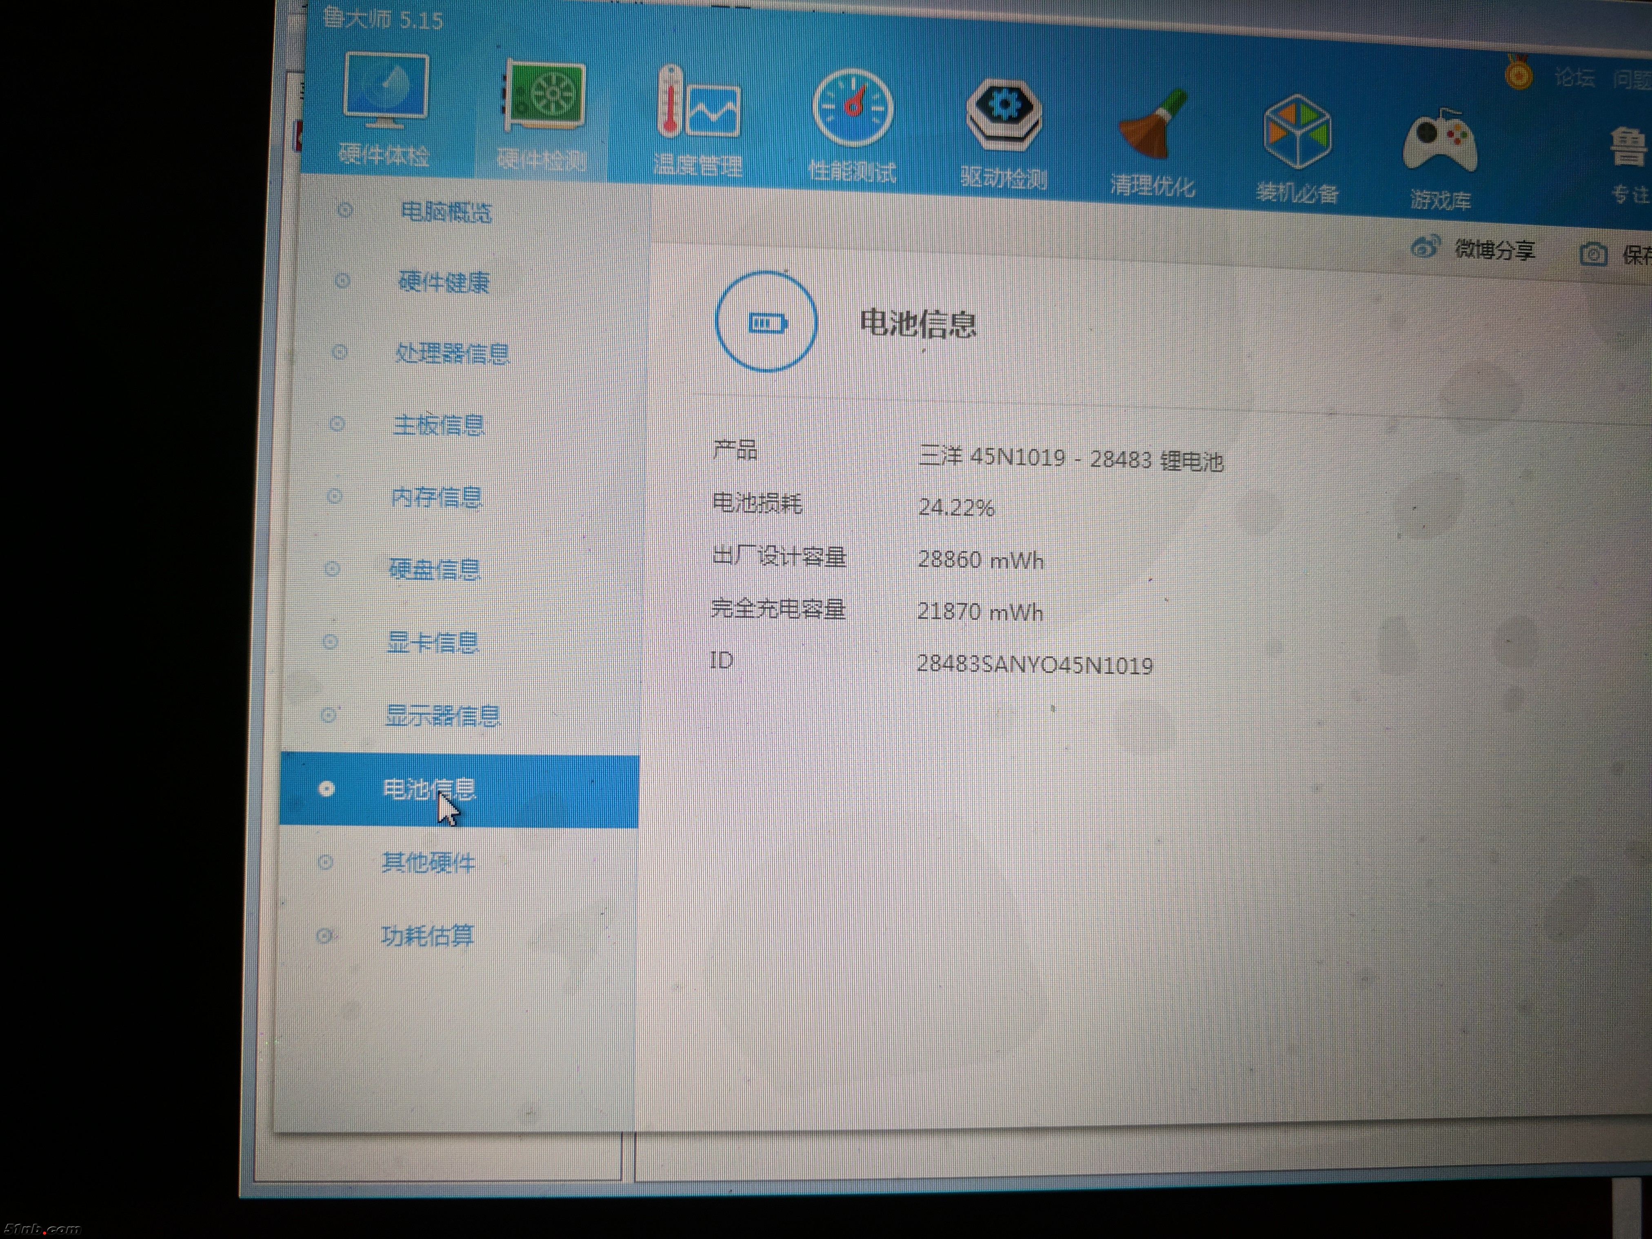Open the 论坛 forum link
This screenshot has height=1239, width=1652.
pyautogui.click(x=1574, y=78)
